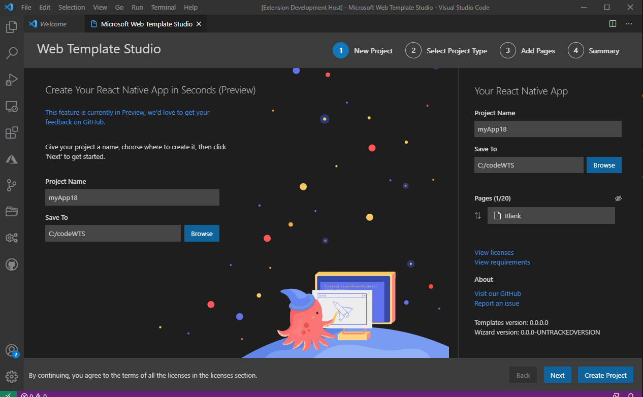Open the View requirements link
Viewport: 643px width, 397px height.
(502, 262)
